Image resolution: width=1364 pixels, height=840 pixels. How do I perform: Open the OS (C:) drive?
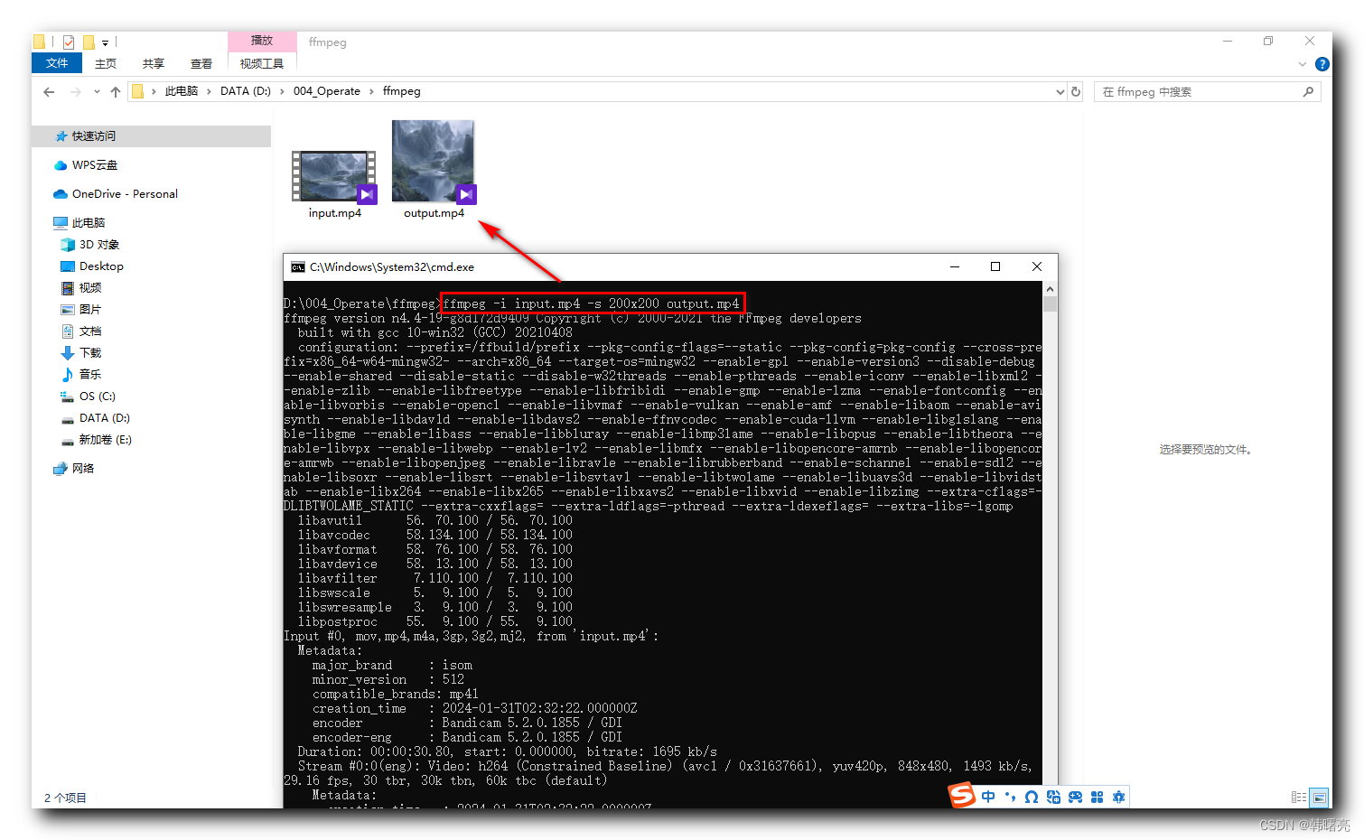coord(98,397)
